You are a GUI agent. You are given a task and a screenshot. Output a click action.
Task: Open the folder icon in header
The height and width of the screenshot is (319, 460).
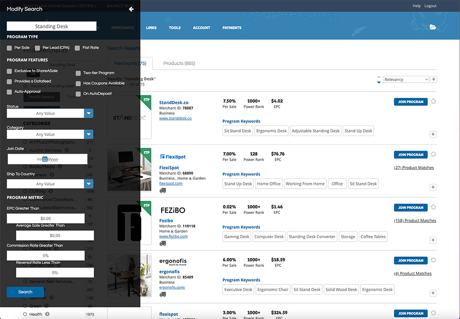tap(433, 27)
